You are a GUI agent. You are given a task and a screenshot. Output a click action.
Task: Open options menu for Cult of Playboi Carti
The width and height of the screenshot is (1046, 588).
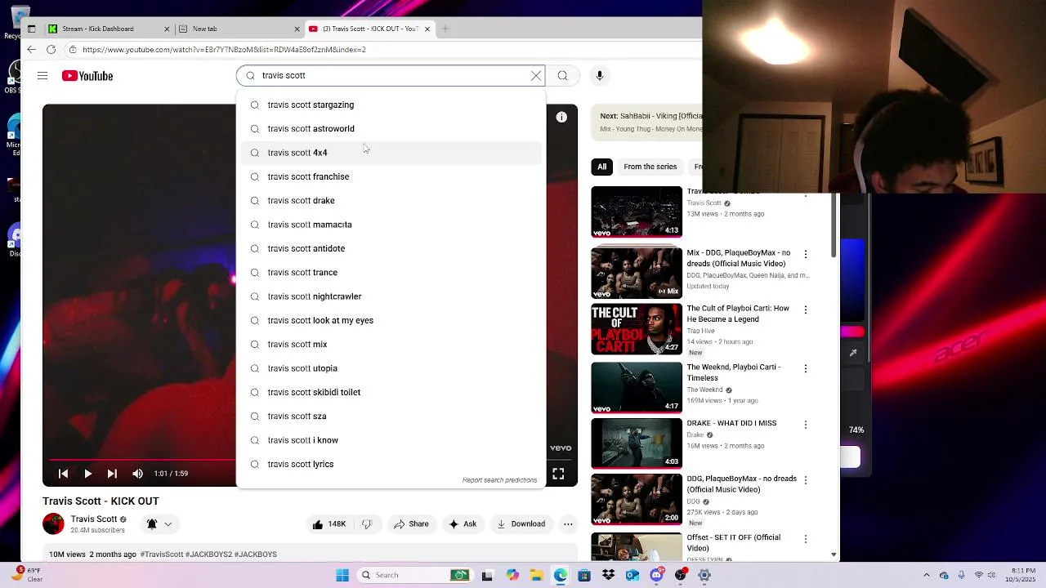[x=805, y=310]
